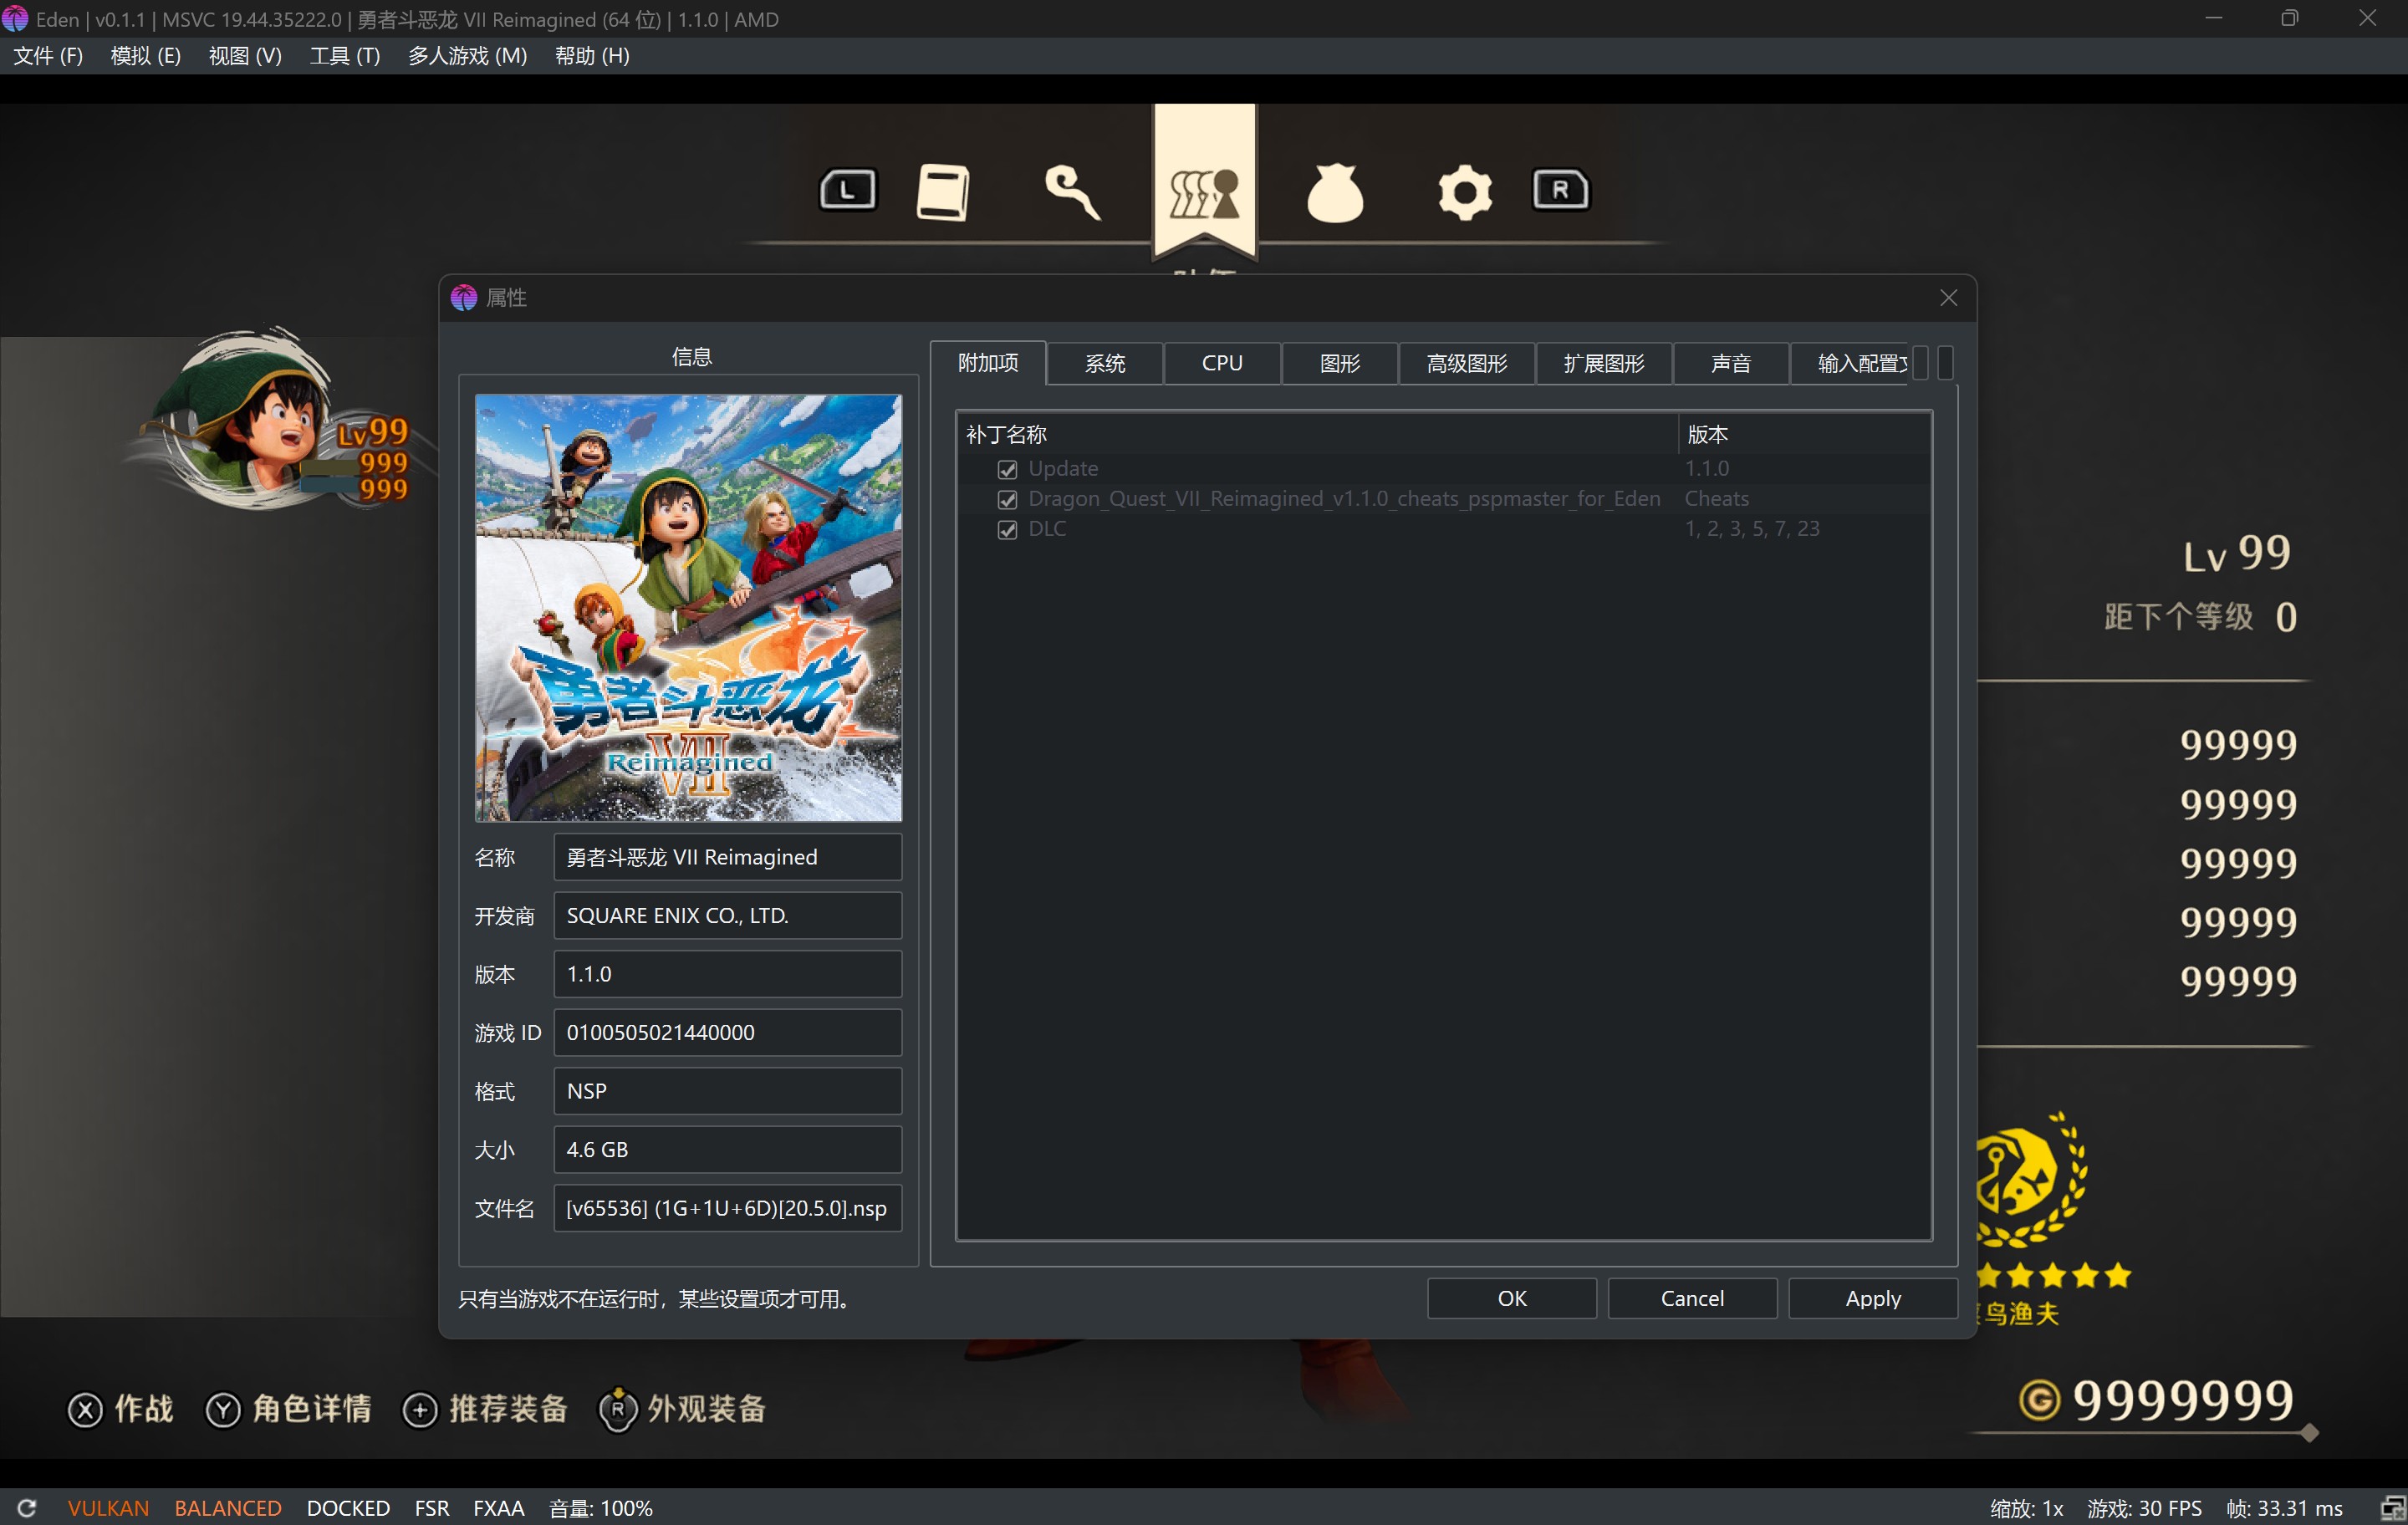This screenshot has height=1525, width=2408.
Task: Uncheck the Update patch checkbox
Action: tap(1007, 469)
